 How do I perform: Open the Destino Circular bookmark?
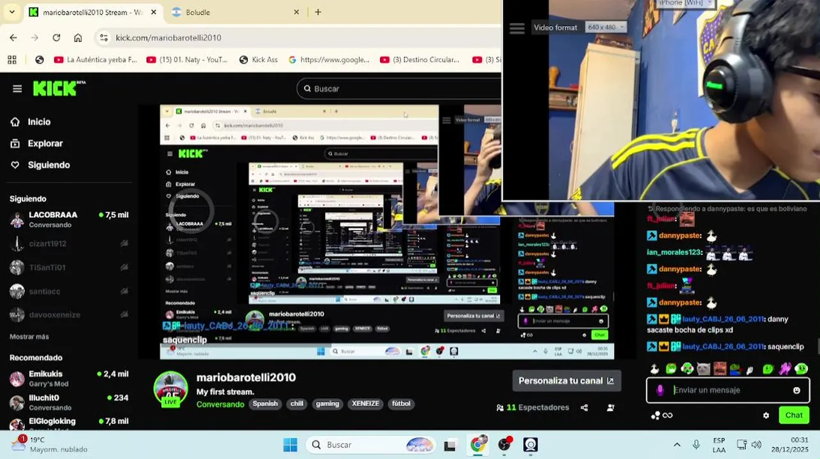coord(420,59)
